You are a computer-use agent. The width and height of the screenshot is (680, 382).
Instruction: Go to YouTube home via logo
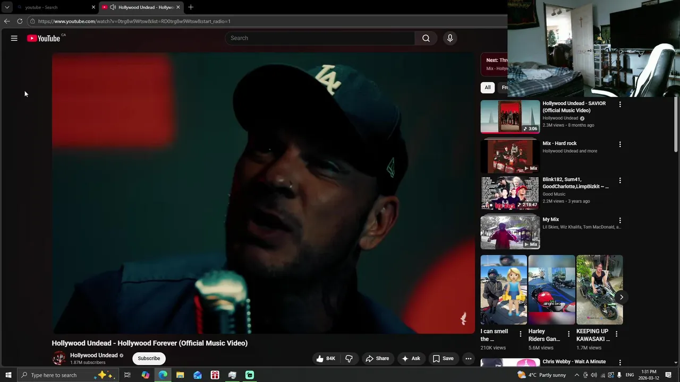pyautogui.click(x=44, y=38)
